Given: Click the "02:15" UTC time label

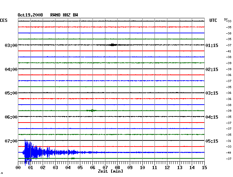Looking at the screenshot, I should click(212, 70).
